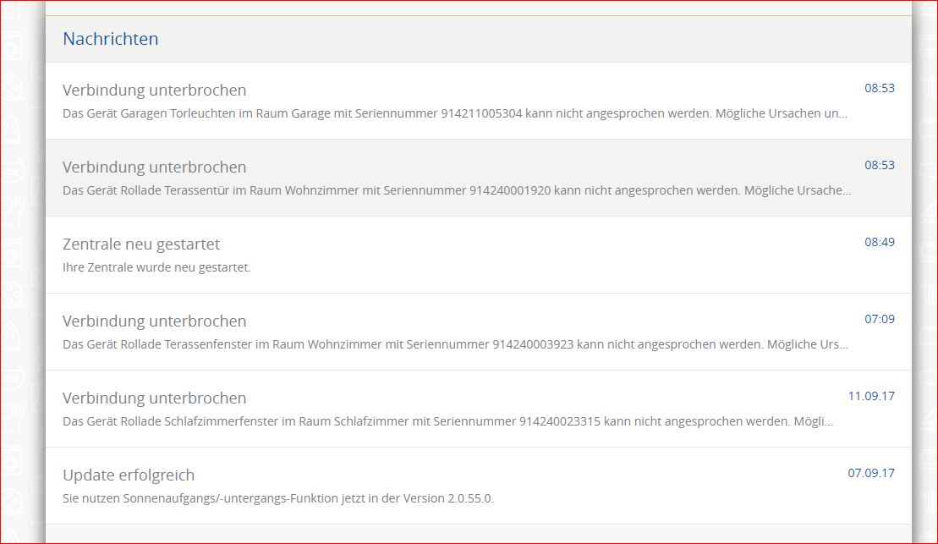938x544 pixels.
Task: Open 'Verbindung unterbrochen' title for Rollade Schlafzimmerfenster
Action: tap(154, 398)
